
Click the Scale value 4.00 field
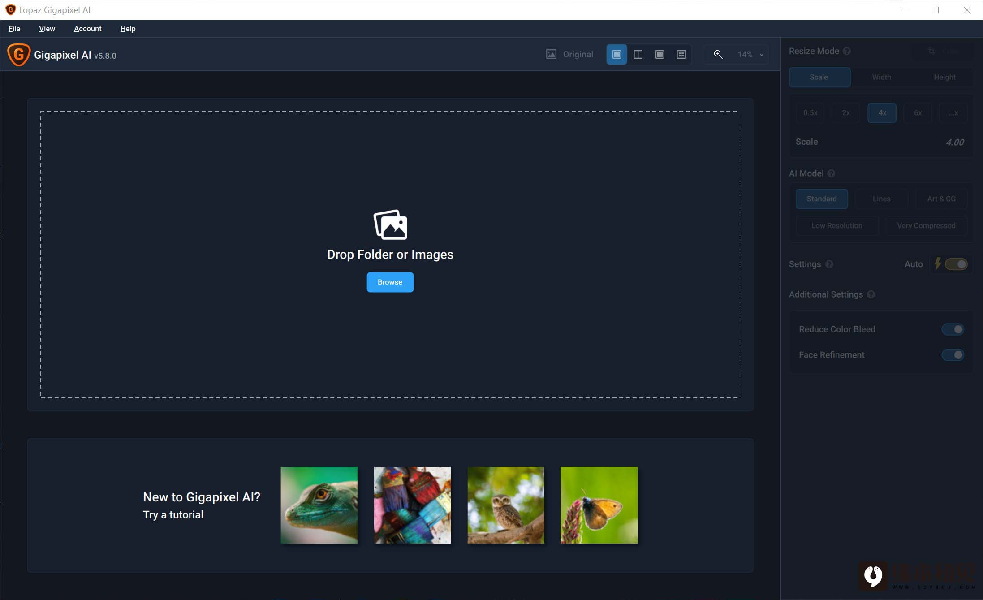point(955,142)
